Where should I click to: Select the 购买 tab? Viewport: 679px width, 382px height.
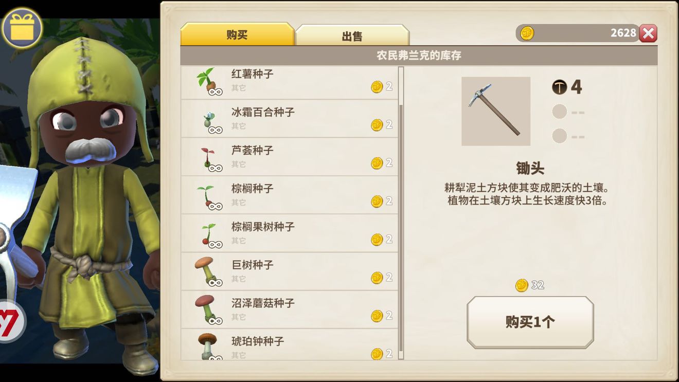(x=237, y=34)
